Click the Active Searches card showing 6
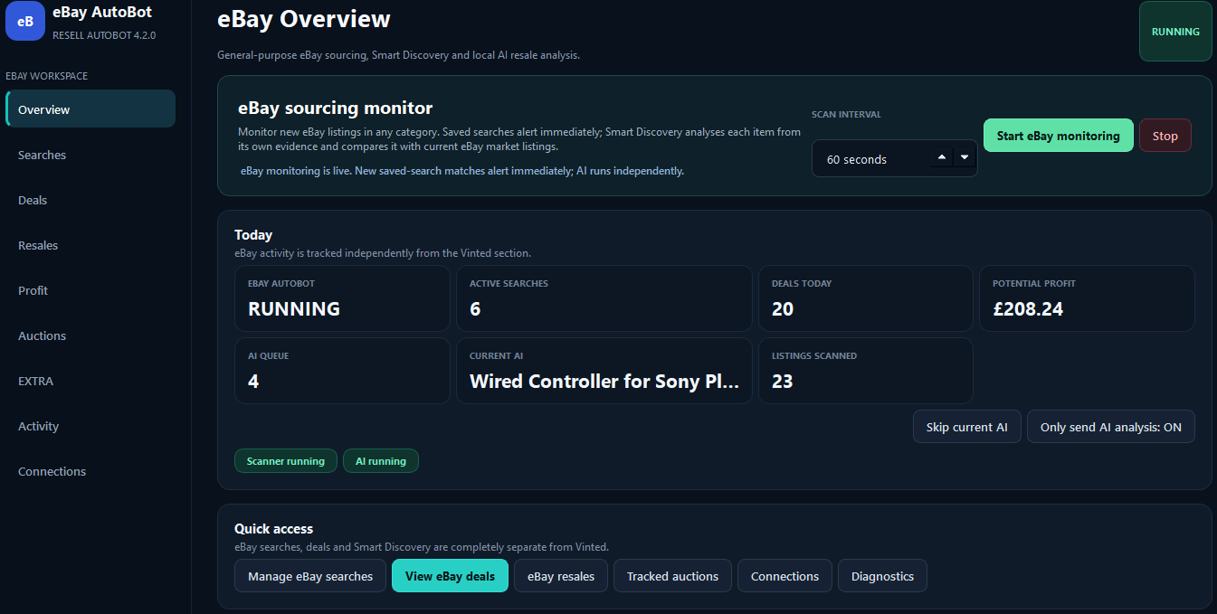This screenshot has width=1217, height=614. [604, 298]
